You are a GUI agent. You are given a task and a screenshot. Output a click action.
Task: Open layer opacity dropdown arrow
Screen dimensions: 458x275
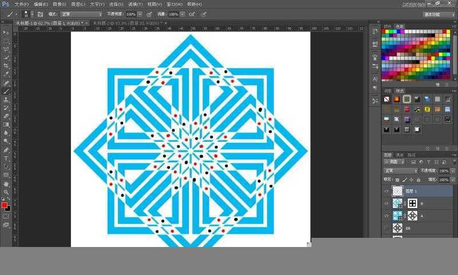pos(453,171)
